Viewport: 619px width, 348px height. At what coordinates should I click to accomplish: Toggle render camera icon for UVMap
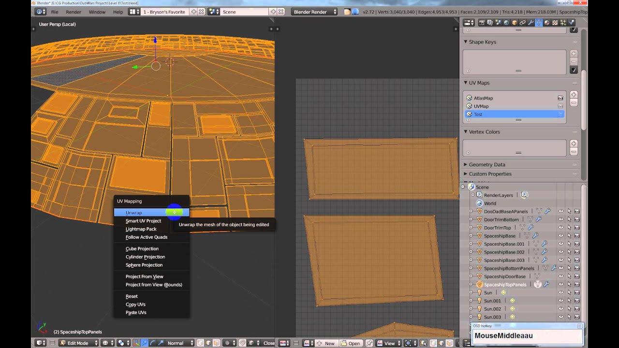coord(560,106)
